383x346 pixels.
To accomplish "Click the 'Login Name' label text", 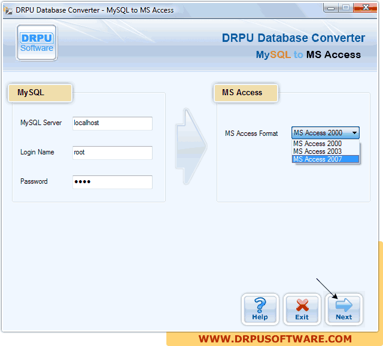I will coord(37,152).
